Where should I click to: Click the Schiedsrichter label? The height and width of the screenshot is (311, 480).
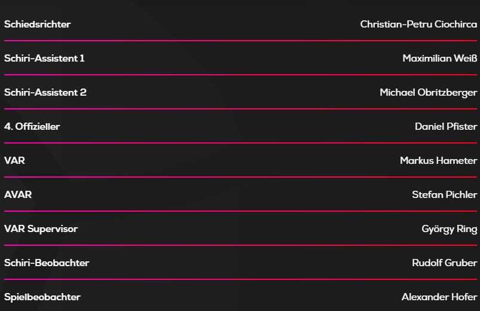[37, 25]
